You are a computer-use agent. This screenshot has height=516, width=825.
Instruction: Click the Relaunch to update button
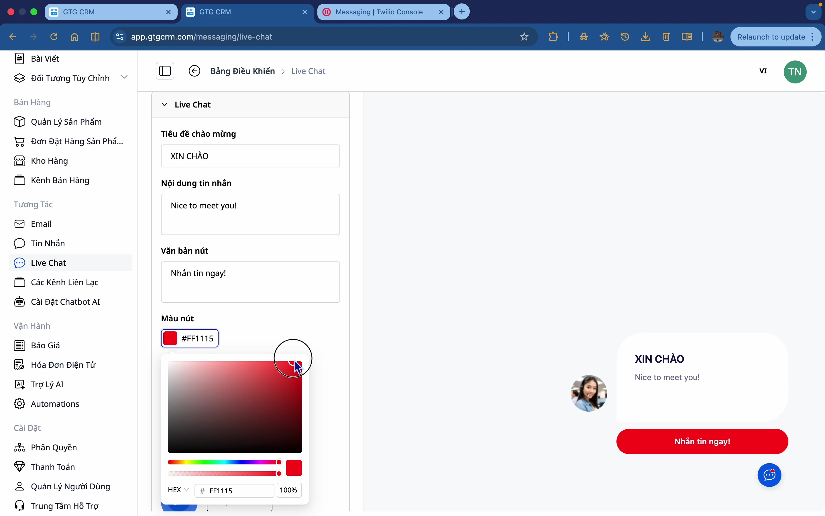771,36
